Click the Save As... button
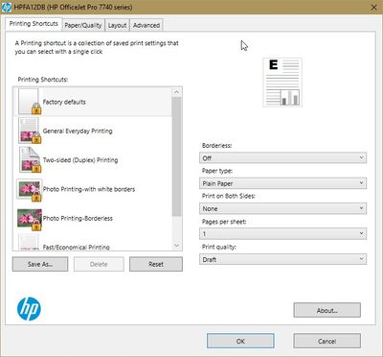This screenshot has width=383, height=357. click(x=40, y=264)
